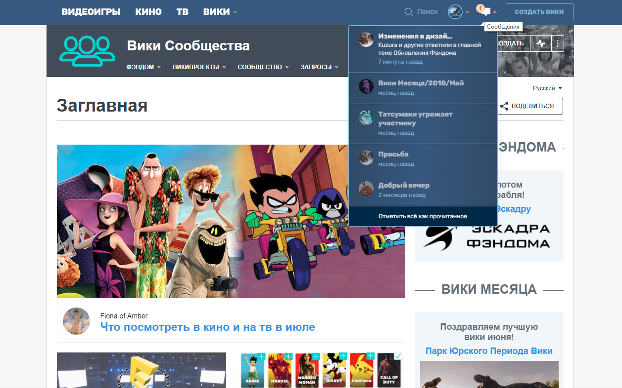Click the avatar beside Добрый вечер message

tap(366, 189)
